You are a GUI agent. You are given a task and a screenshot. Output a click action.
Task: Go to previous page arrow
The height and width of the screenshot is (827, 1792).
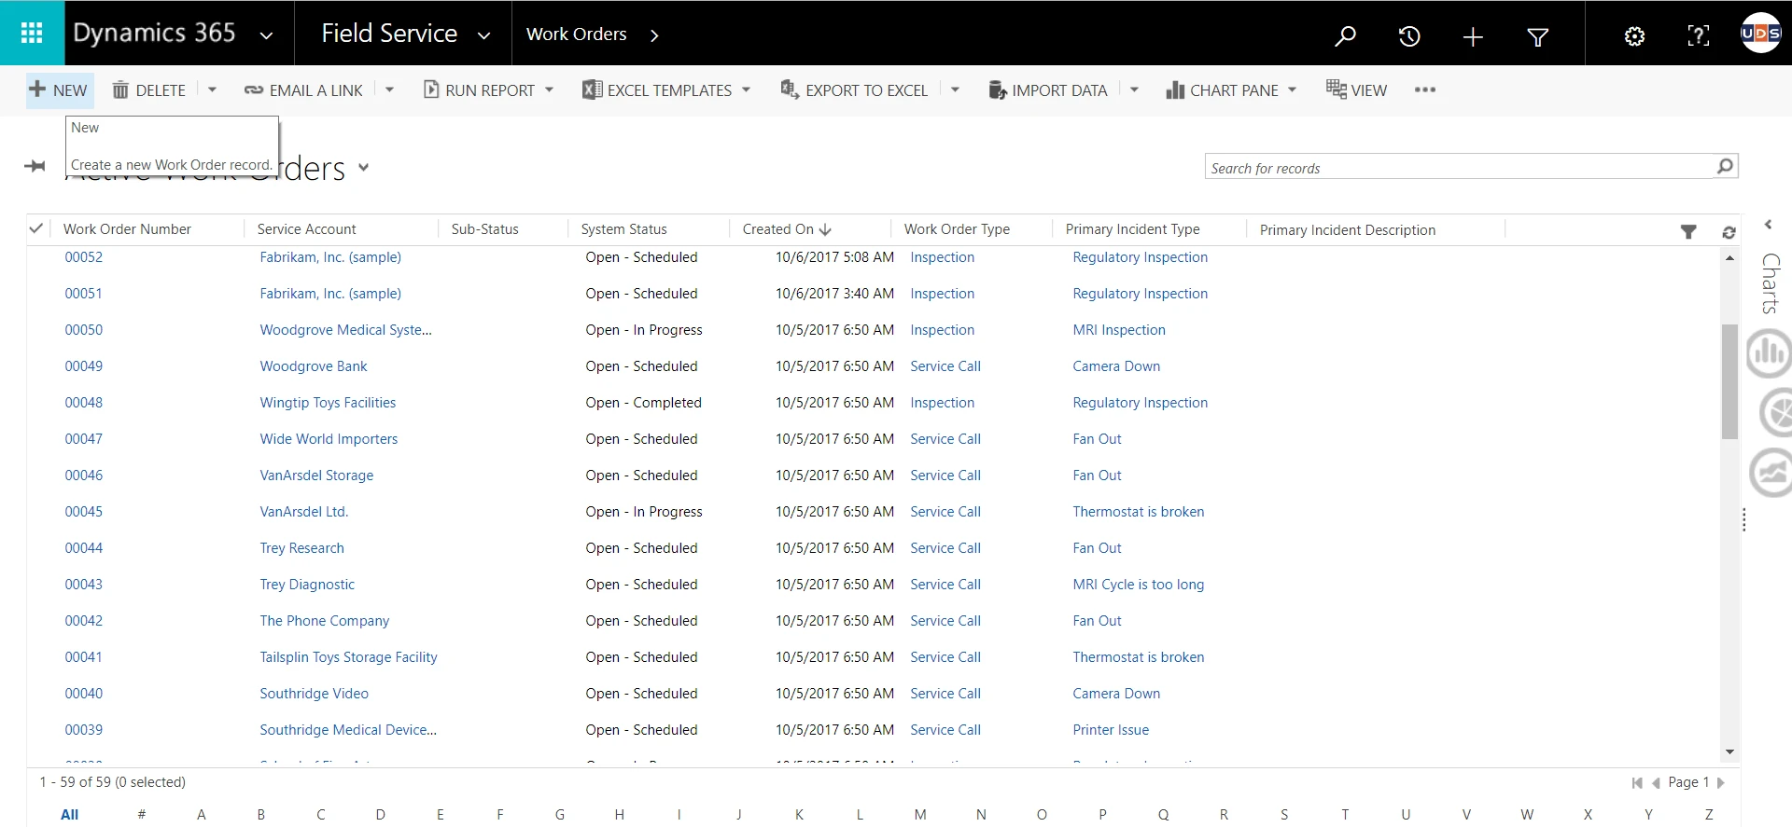pos(1656,783)
